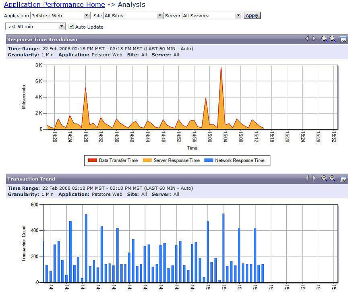Click print icon in Transaction Trend header

pyautogui.click(x=343, y=178)
